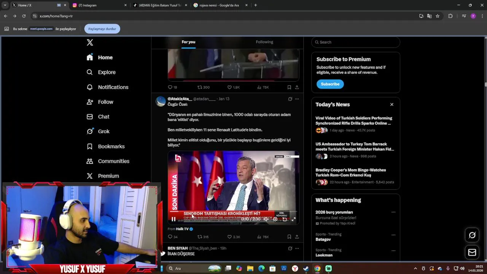Screen dimensions: 487x274
Task: Open Bookmarks in the sidebar
Action: 105,147
